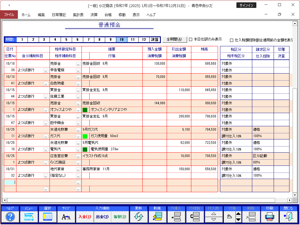Open the dropdown beside 佐藤工業
300x225 pixels.
point(78,97)
